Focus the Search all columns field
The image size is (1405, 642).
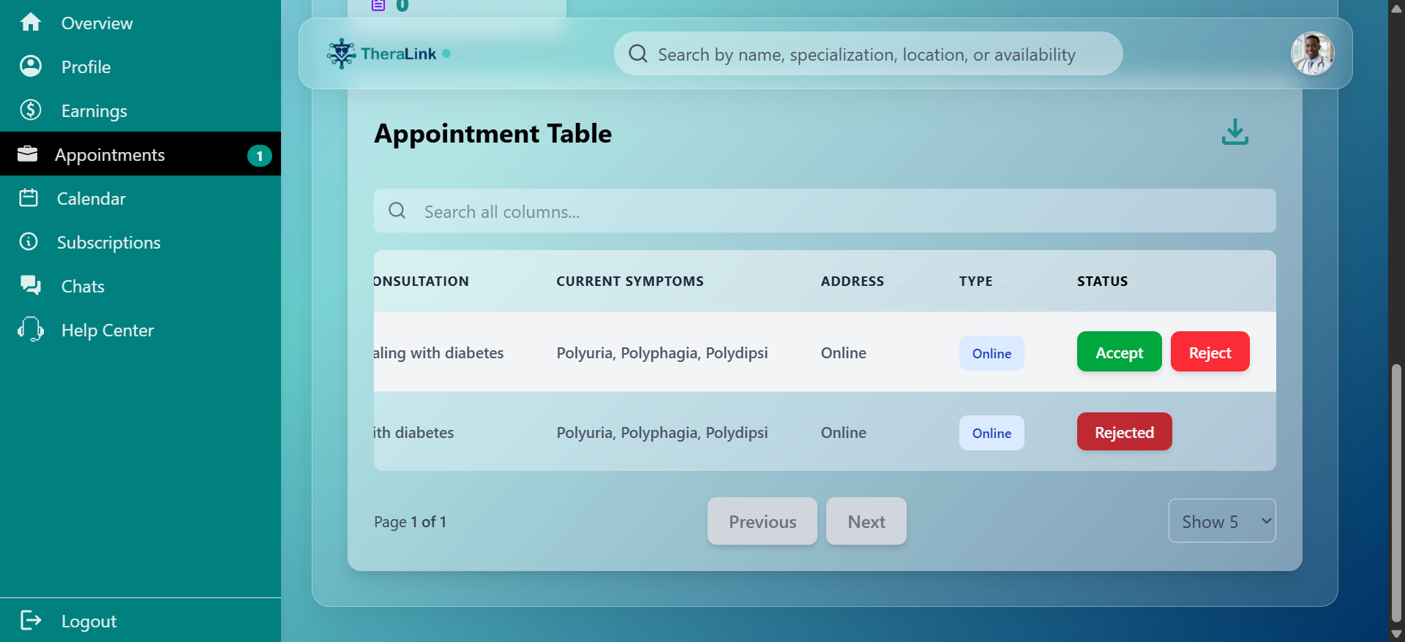[825, 211]
